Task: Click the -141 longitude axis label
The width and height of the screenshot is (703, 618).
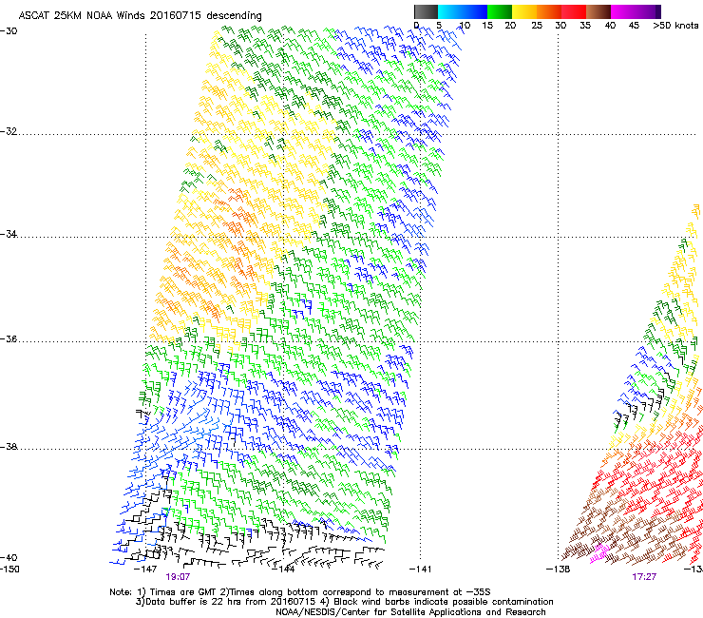Action: 421,570
